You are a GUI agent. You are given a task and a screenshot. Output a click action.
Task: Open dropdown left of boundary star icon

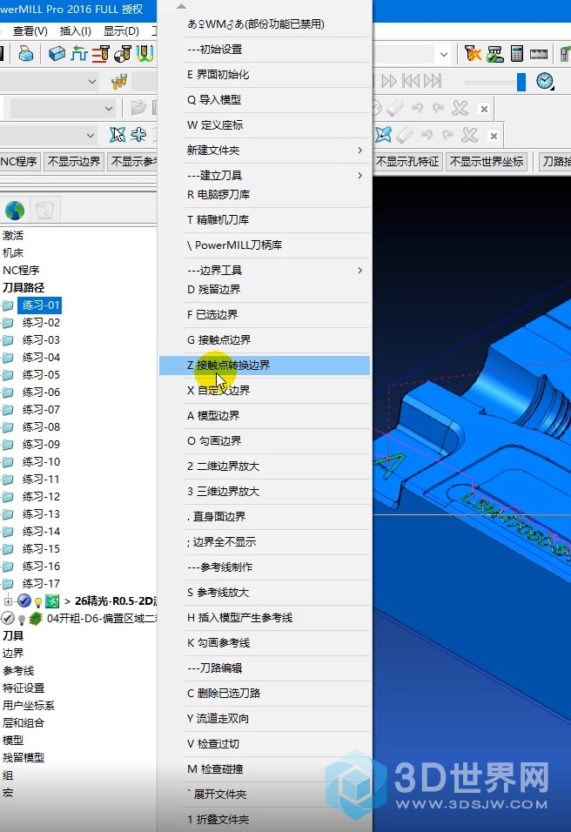pyautogui.click(x=91, y=135)
